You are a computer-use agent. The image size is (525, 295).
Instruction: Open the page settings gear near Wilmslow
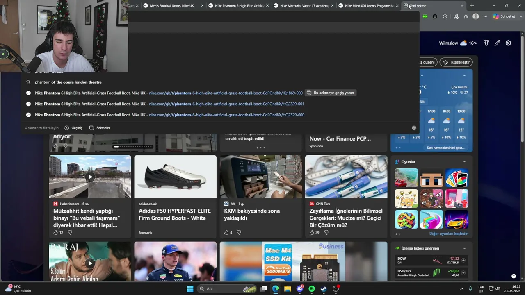(508, 43)
